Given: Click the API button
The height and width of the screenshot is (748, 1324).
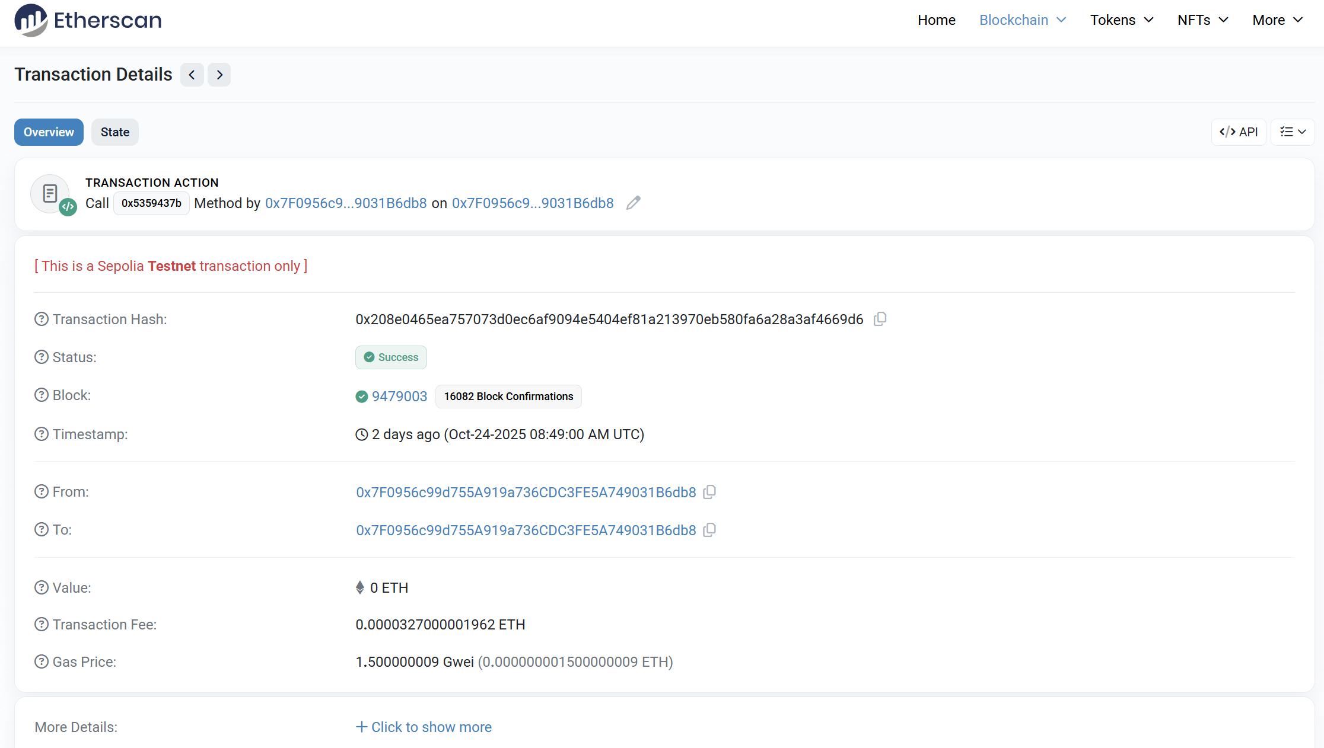Looking at the screenshot, I should [x=1239, y=132].
